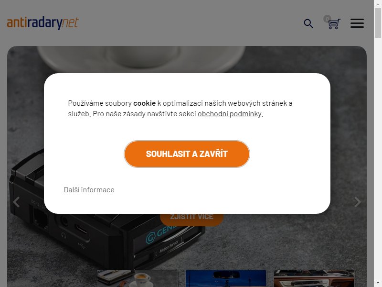Select the coffee cup slide thumbnail
Image resolution: width=382 pixels, height=287 pixels.
click(x=138, y=278)
